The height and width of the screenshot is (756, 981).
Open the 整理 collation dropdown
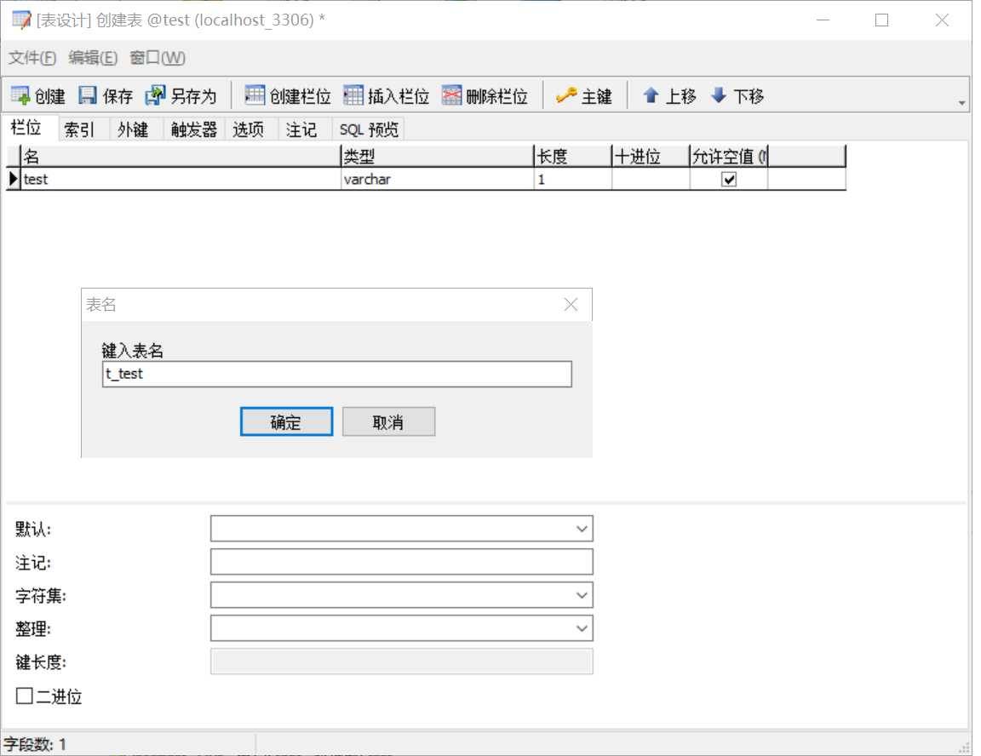(x=582, y=628)
